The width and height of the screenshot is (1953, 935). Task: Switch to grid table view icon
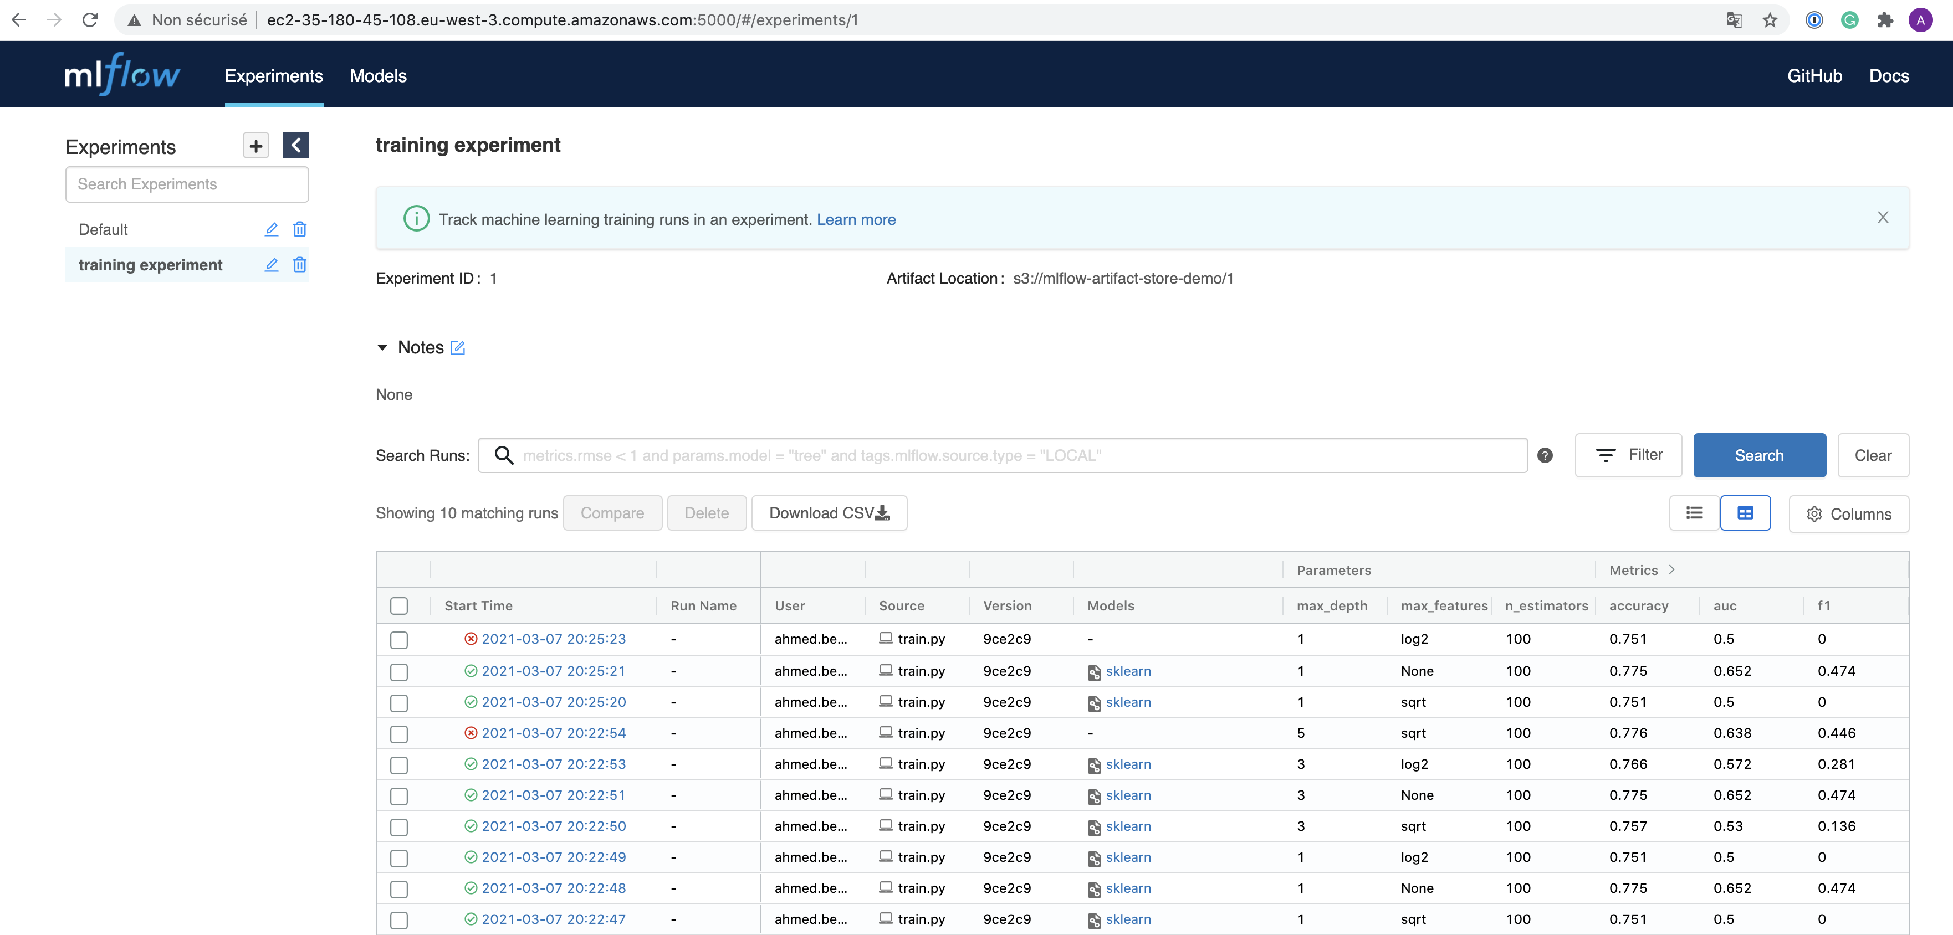pyautogui.click(x=1745, y=513)
